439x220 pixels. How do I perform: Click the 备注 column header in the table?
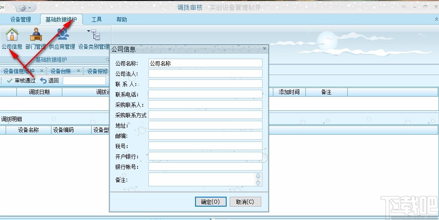point(327,92)
